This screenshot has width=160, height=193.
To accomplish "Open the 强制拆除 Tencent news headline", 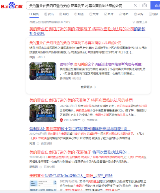I will pyautogui.click(x=101, y=64).
